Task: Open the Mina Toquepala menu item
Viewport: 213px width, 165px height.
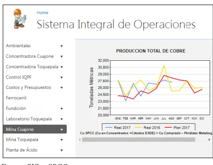Action: click(22, 140)
